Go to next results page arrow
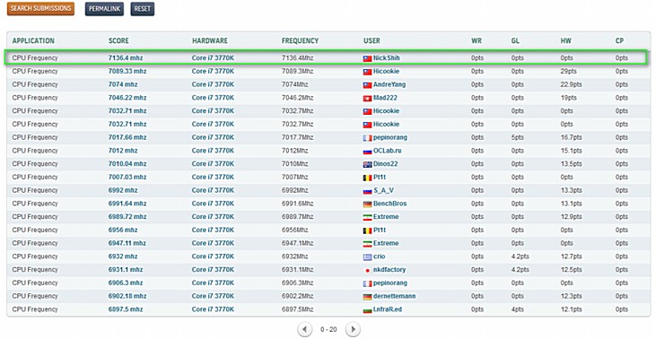Image resolution: width=656 pixels, height=339 pixels. pyautogui.click(x=353, y=329)
